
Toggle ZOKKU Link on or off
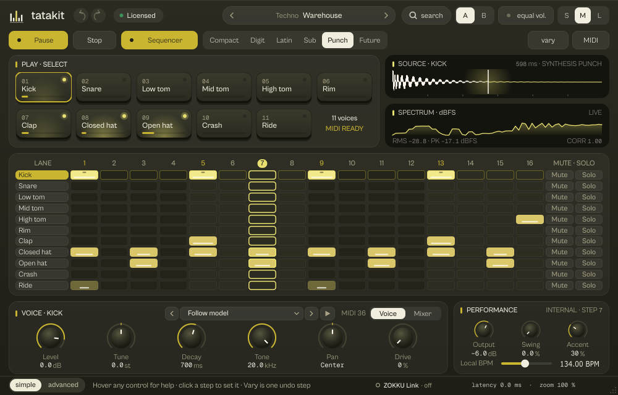tap(404, 385)
